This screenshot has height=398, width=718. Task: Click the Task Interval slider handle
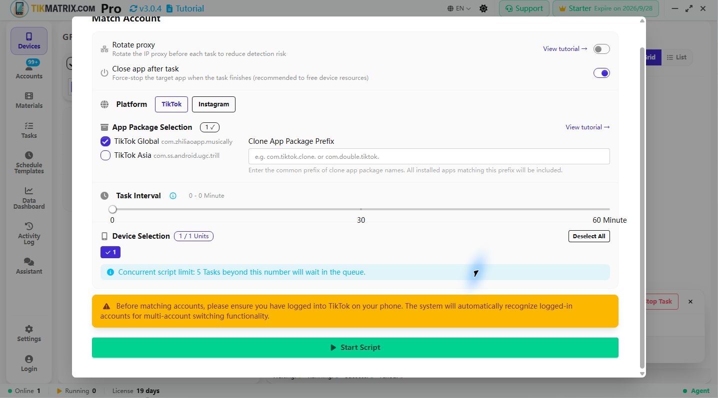112,209
